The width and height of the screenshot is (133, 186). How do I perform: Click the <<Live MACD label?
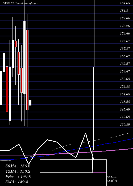point(112,179)
